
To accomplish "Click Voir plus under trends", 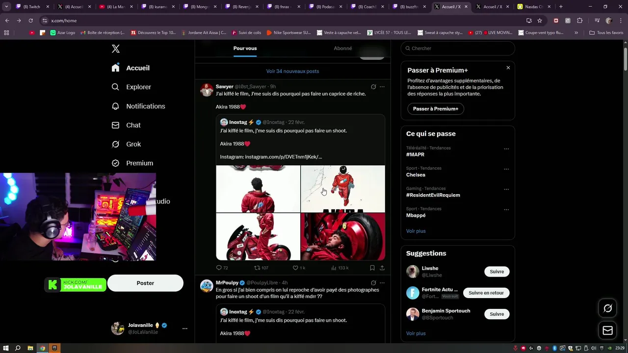I will pos(416,231).
